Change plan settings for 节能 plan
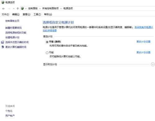Image resolution: width=155 pixels, height=121 pixels. (x=144, y=52)
